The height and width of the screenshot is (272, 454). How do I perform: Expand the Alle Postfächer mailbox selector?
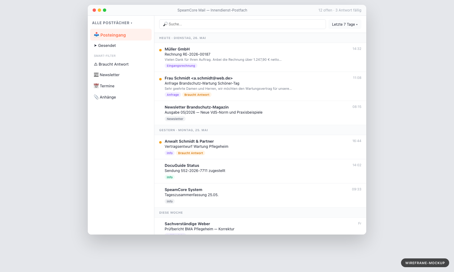pyautogui.click(x=112, y=23)
